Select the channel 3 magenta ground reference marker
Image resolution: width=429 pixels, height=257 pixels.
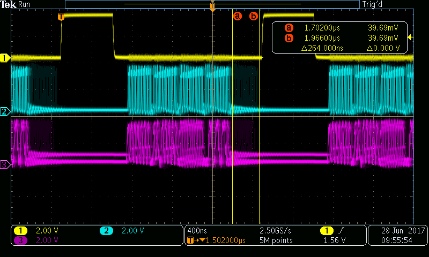point(5,164)
